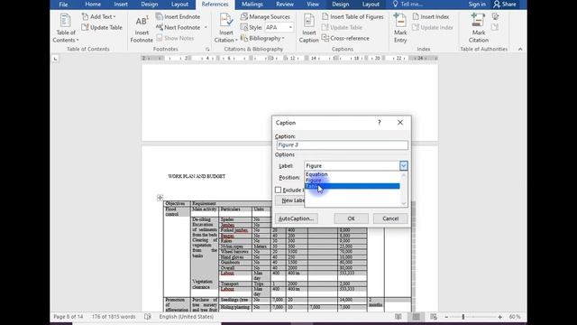This screenshot has width=577, height=325.
Task: Open the Table of Contents menu
Action: click(66, 29)
